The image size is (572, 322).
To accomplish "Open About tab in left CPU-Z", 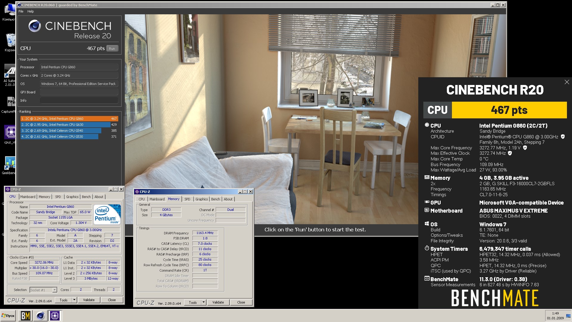I will [99, 197].
